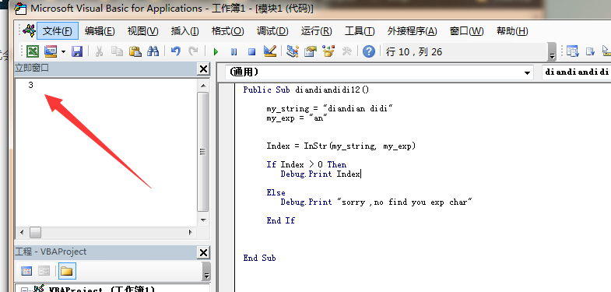The image size is (611, 292).
Task: Open the 运行(R) menu
Action: 317,31
